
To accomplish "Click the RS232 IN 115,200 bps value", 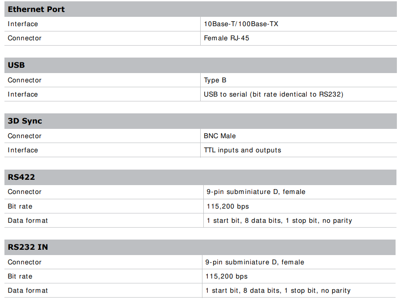I will pyautogui.click(x=226, y=276).
